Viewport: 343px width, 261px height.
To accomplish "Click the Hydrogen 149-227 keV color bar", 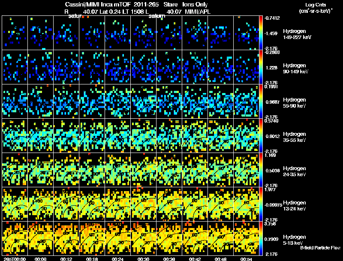I will click(261, 33).
